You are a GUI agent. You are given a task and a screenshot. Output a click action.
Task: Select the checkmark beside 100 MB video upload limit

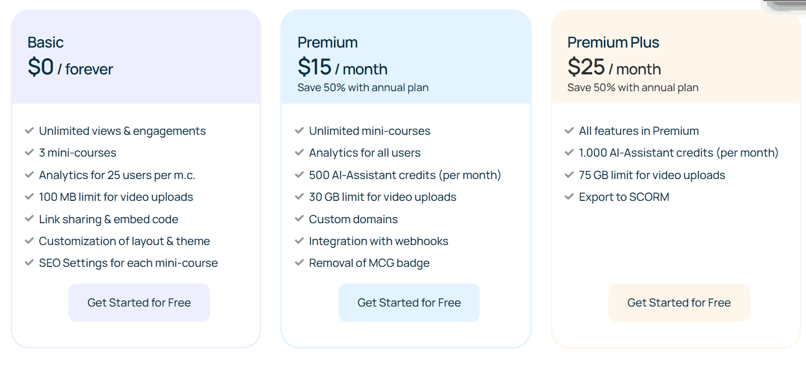[30, 196]
